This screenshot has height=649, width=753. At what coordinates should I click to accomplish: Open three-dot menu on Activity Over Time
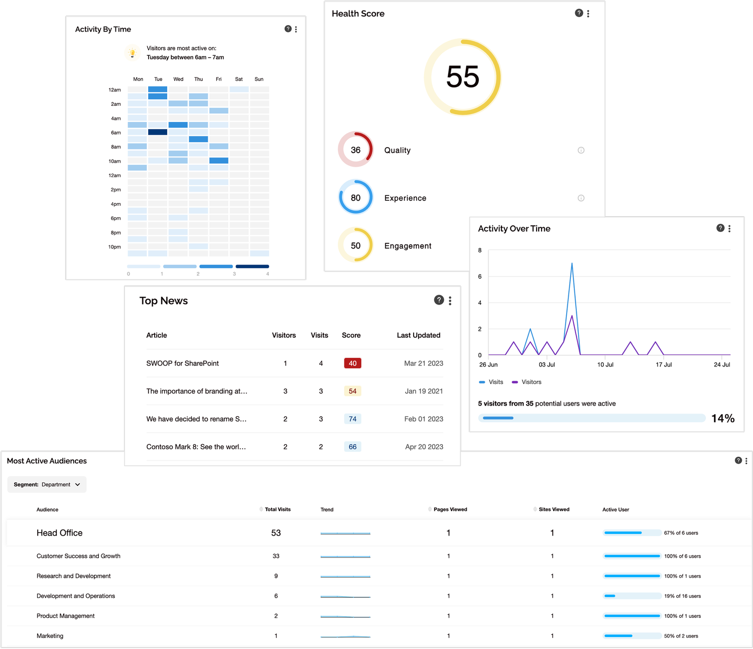729,228
